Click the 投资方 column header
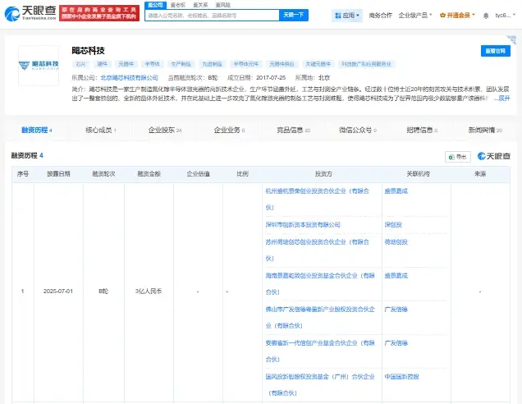 point(323,174)
